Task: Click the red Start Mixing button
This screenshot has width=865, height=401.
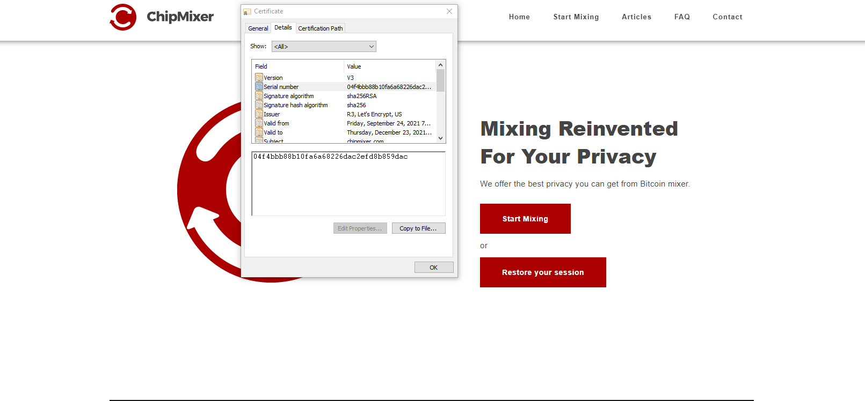Action: (525, 219)
